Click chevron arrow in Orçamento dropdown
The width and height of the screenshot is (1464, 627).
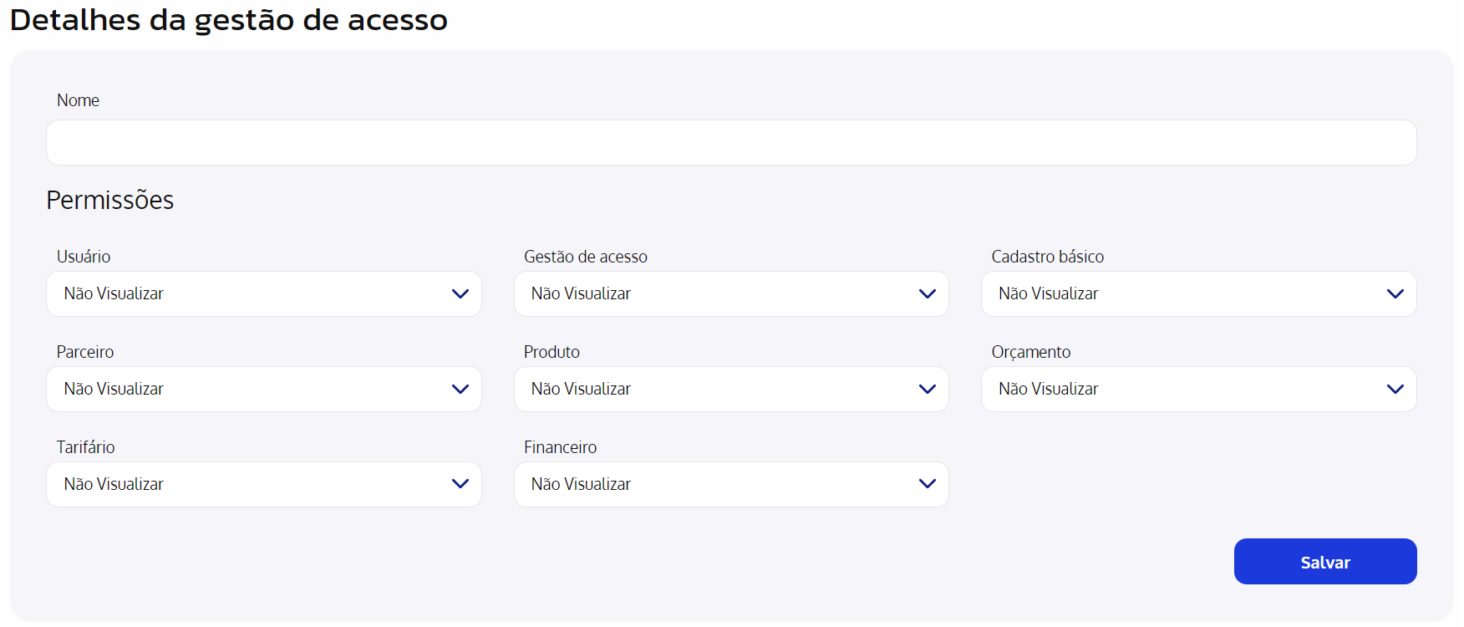1395,389
